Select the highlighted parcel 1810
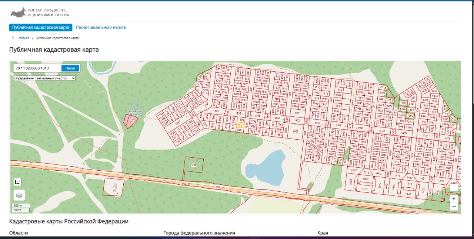The height and width of the screenshot is (239, 474). click(x=240, y=125)
